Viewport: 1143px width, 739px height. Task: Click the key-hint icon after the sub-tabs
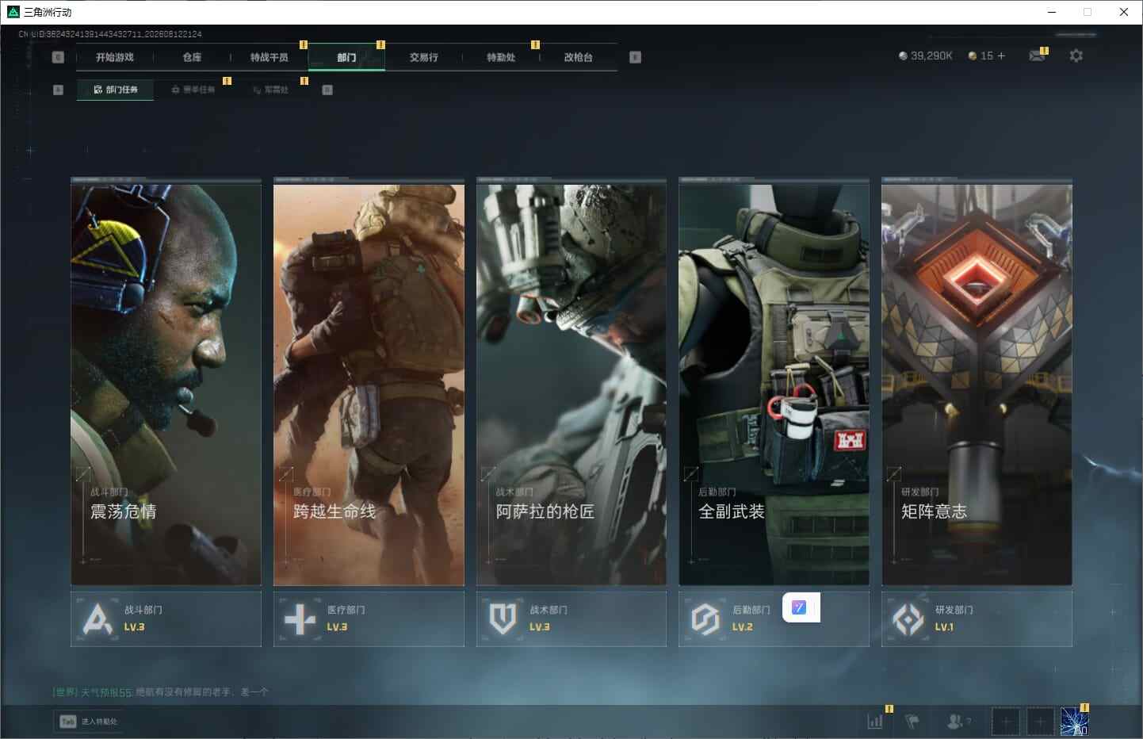[327, 90]
